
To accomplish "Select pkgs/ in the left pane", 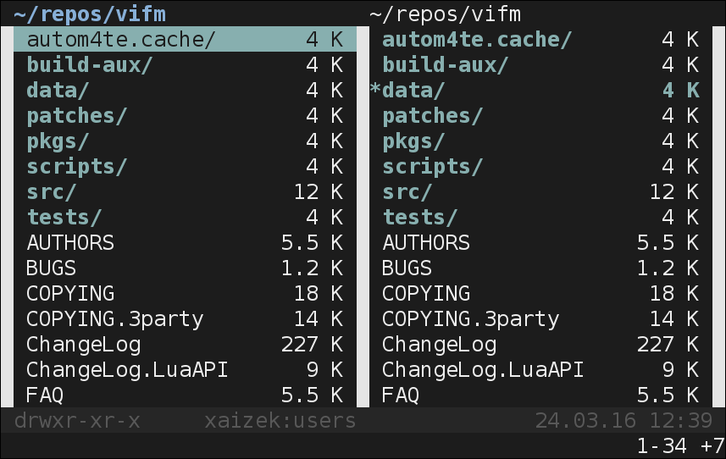I will [186, 141].
